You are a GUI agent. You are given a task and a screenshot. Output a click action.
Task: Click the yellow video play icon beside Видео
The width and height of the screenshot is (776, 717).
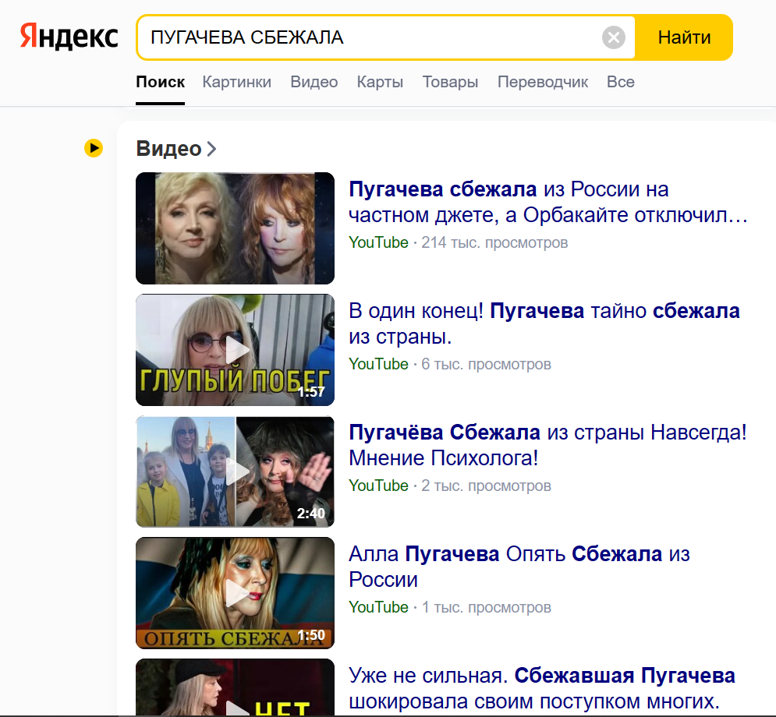(94, 148)
